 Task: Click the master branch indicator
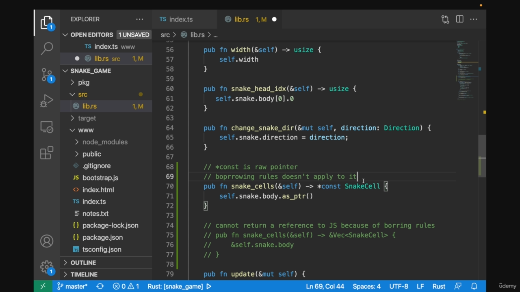pos(72,286)
